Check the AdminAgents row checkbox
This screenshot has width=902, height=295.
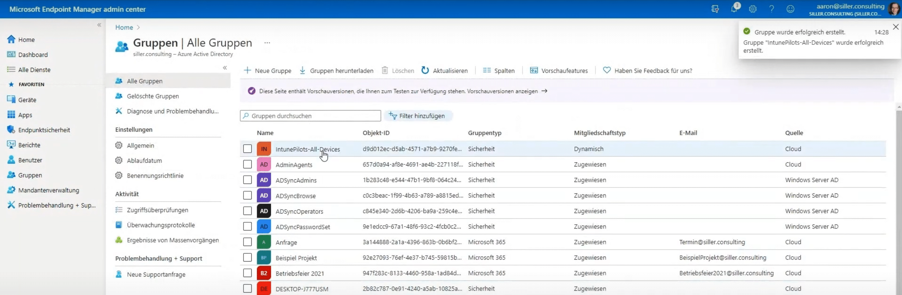pyautogui.click(x=247, y=164)
